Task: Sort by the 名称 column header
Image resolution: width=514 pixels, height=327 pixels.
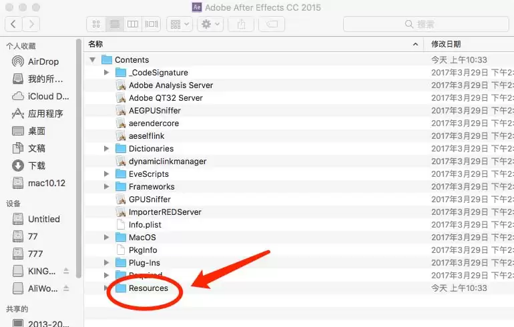Action: [x=254, y=44]
